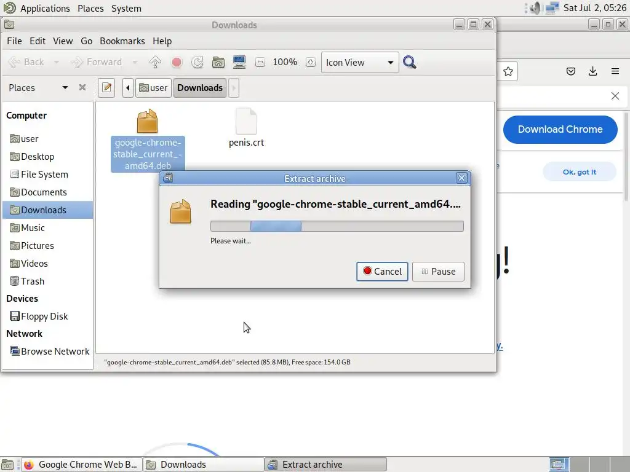Pause the archive extraction
The width and height of the screenshot is (630, 472).
click(x=438, y=271)
